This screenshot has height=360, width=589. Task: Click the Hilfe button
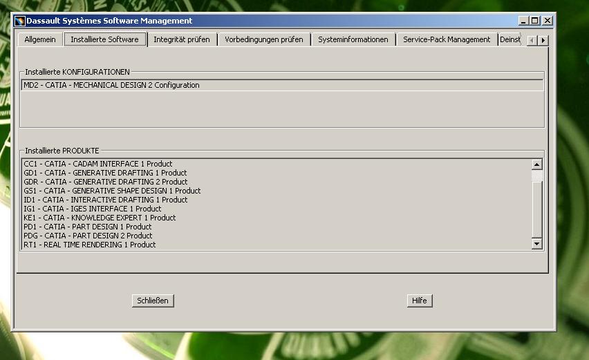[x=419, y=301]
